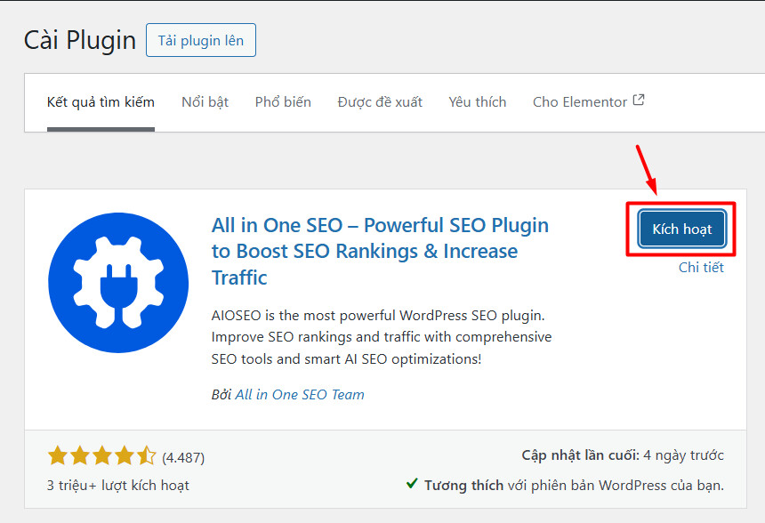Open Chi tiết plugin details link
765x523 pixels.
tap(701, 268)
